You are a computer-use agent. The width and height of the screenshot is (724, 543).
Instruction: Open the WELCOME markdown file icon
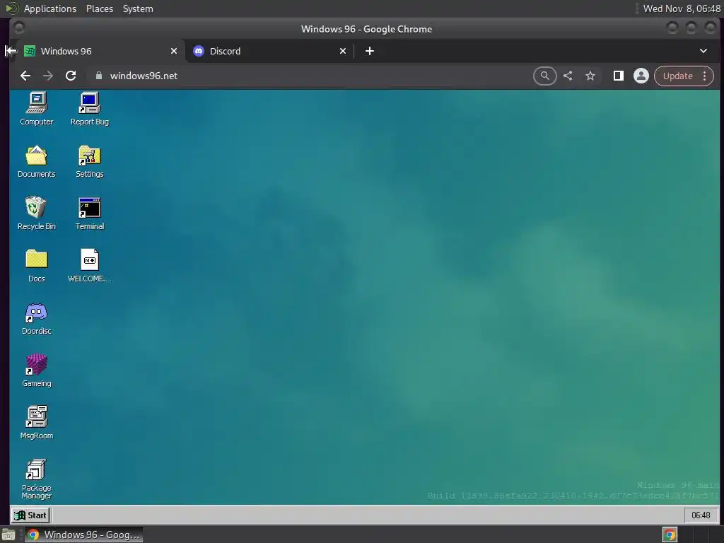click(90, 266)
